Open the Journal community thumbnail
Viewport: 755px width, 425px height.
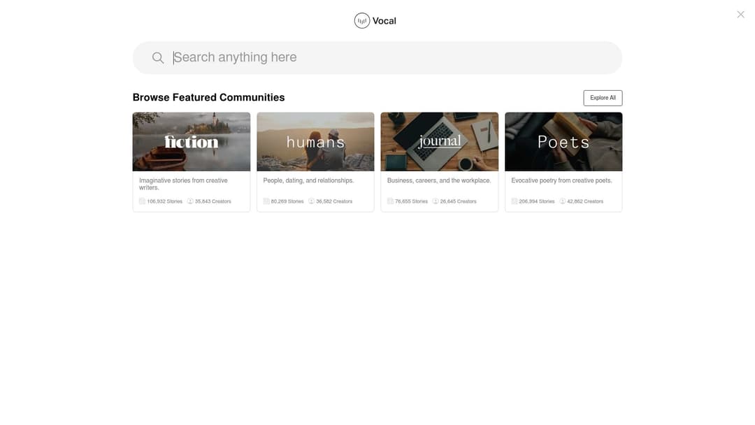[x=440, y=141]
